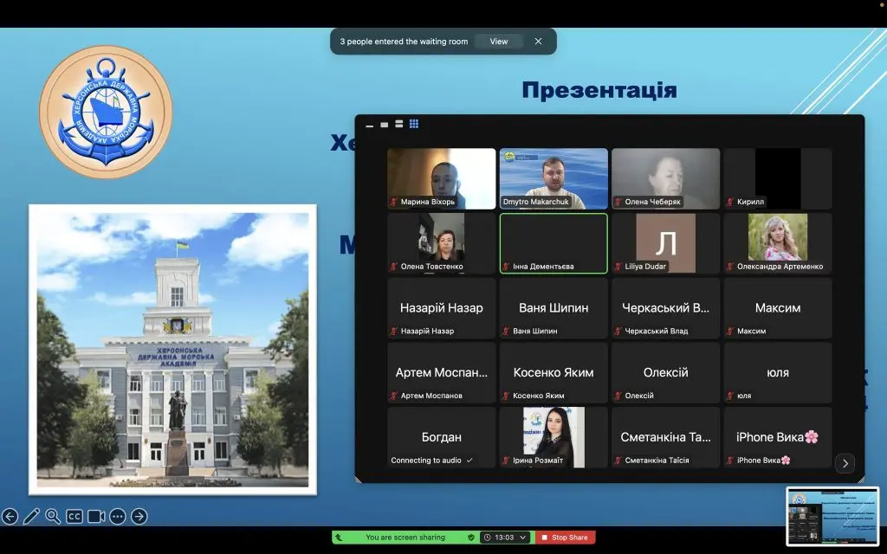Image resolution: width=887 pixels, height=554 pixels.
Task: Go to the previous slide arrow
Action: click(x=10, y=517)
